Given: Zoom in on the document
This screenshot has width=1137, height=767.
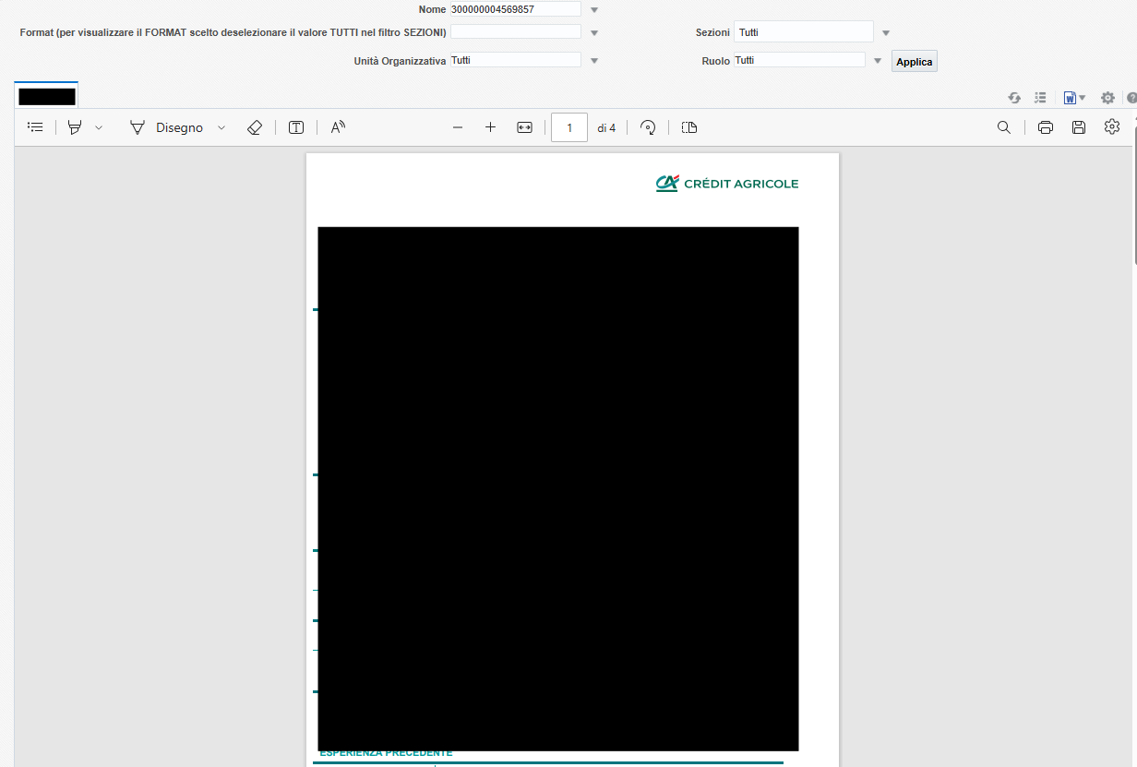Looking at the screenshot, I should 490,126.
